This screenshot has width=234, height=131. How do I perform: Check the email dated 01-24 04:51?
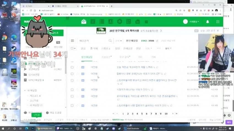click(72, 90)
